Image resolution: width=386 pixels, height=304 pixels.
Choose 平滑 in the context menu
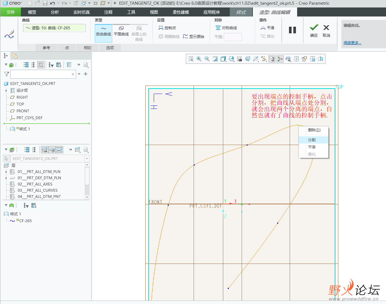tap(314, 147)
